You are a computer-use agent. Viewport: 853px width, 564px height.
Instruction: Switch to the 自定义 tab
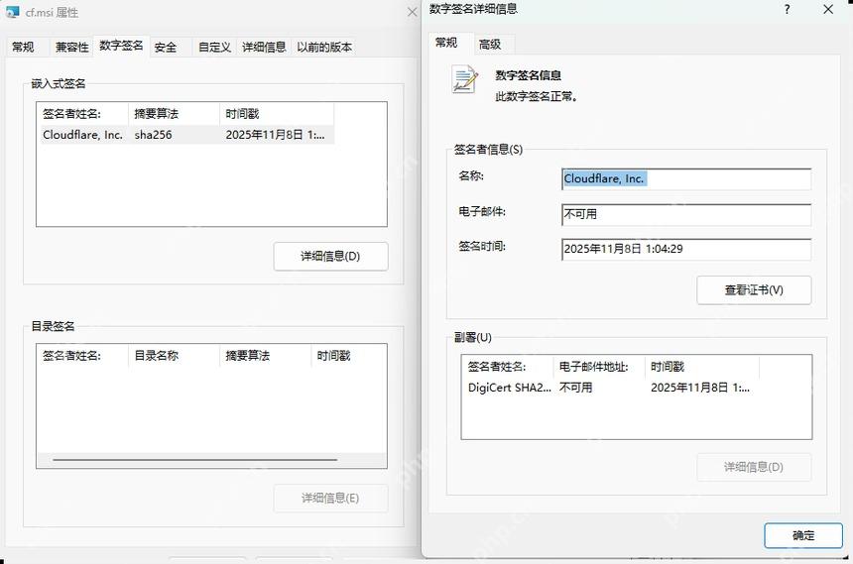pyautogui.click(x=214, y=47)
